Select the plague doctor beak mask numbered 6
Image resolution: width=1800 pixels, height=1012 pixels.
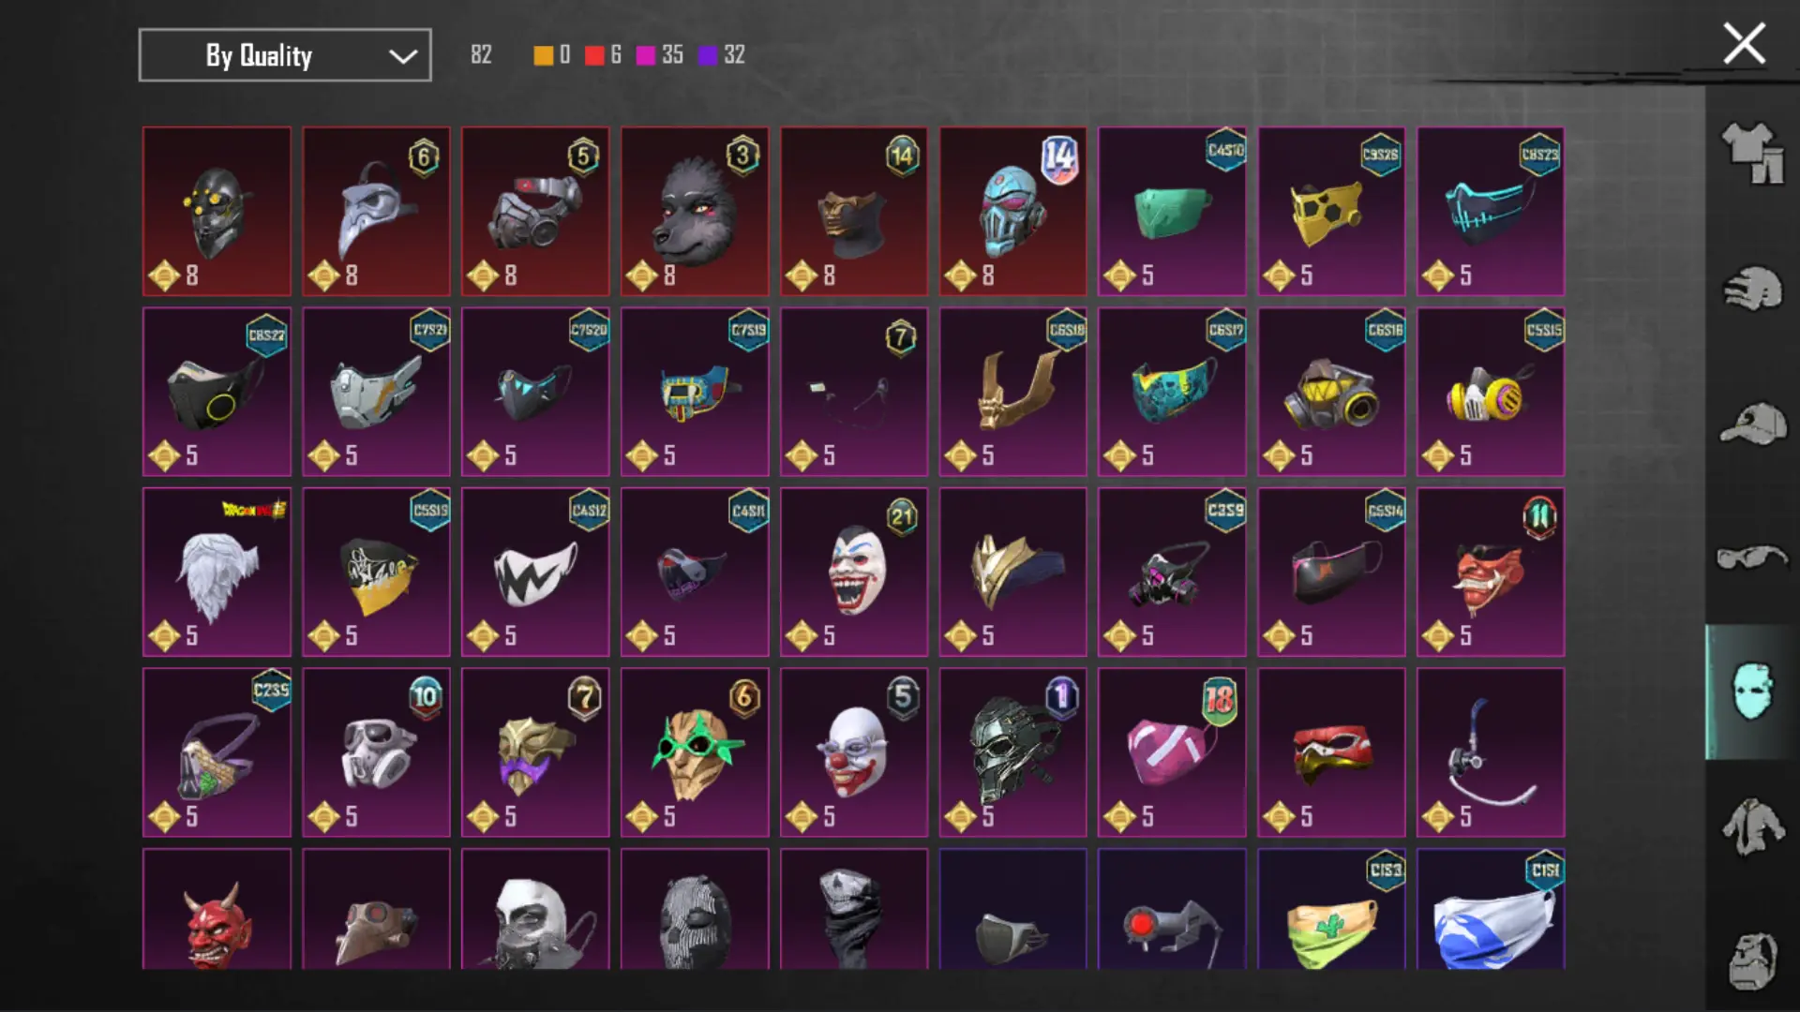(376, 212)
